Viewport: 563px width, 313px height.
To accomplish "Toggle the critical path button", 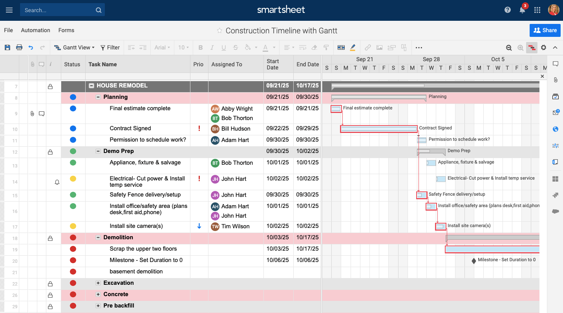I will coord(532,47).
